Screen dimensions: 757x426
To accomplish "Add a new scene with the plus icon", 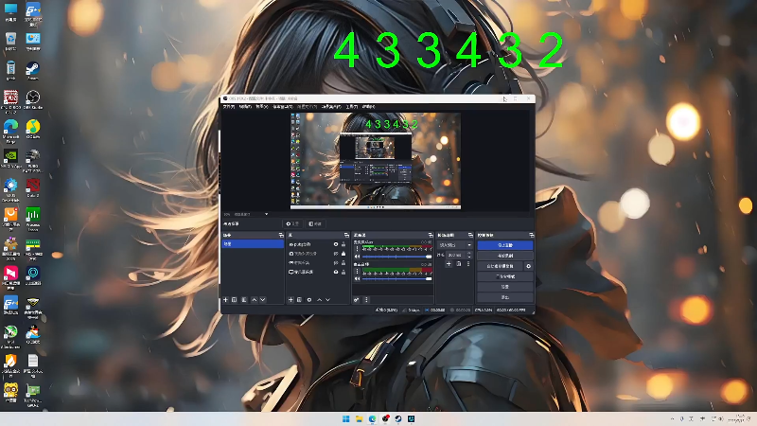I will (225, 300).
